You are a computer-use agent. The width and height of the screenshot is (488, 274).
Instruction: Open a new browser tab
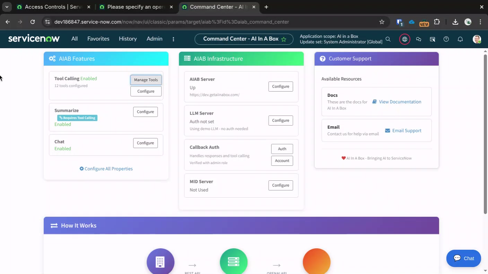pos(266,7)
